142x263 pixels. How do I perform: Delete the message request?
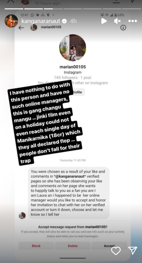click(73, 246)
